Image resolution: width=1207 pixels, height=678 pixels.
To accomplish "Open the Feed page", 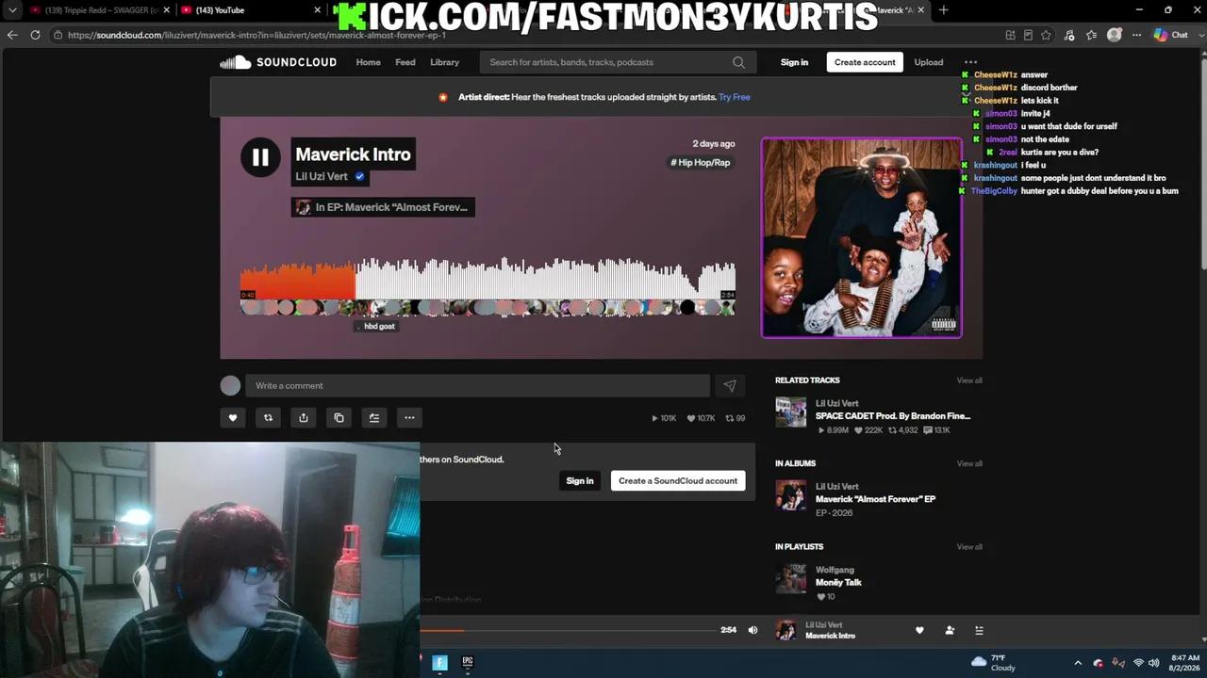I will (405, 62).
